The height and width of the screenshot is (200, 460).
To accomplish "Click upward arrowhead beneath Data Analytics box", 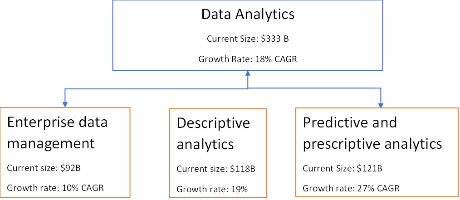I will point(248,73).
